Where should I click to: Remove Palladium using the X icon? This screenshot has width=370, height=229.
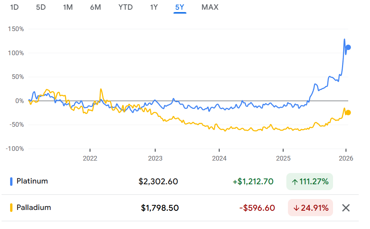pos(345,208)
